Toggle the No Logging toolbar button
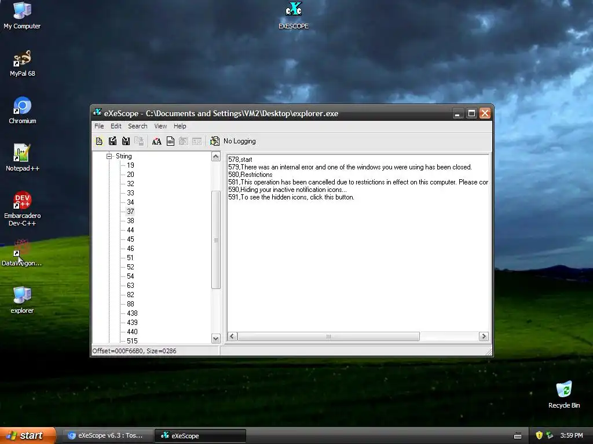This screenshot has width=593, height=444. (233, 141)
